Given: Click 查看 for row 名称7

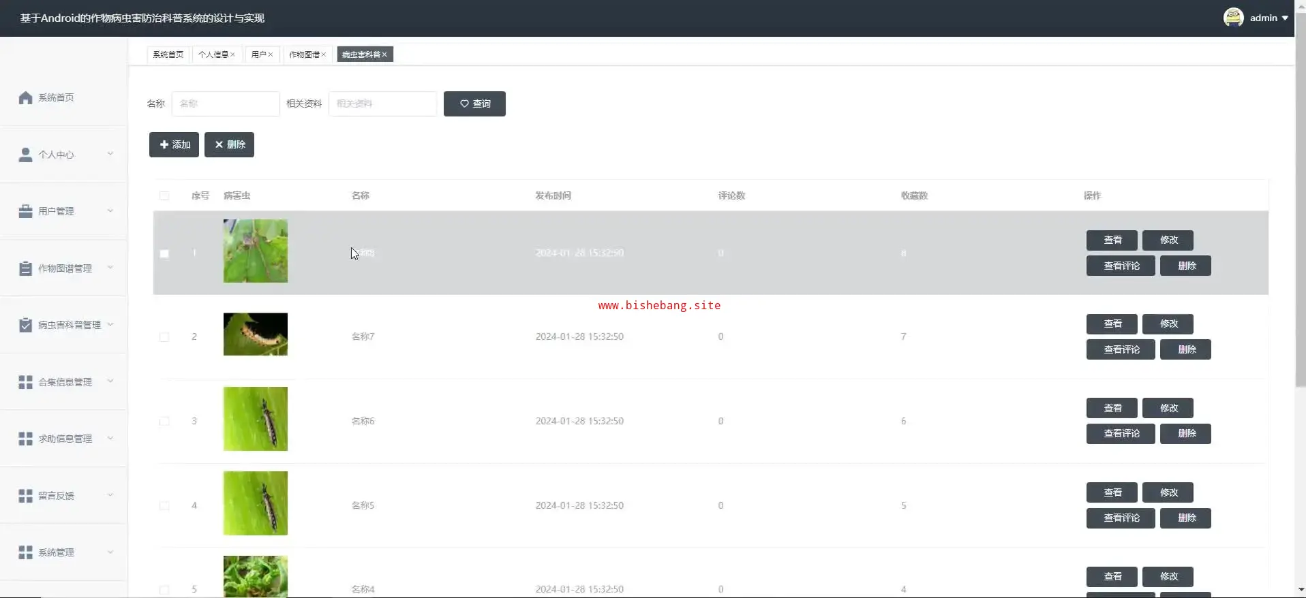Looking at the screenshot, I should (x=1112, y=324).
